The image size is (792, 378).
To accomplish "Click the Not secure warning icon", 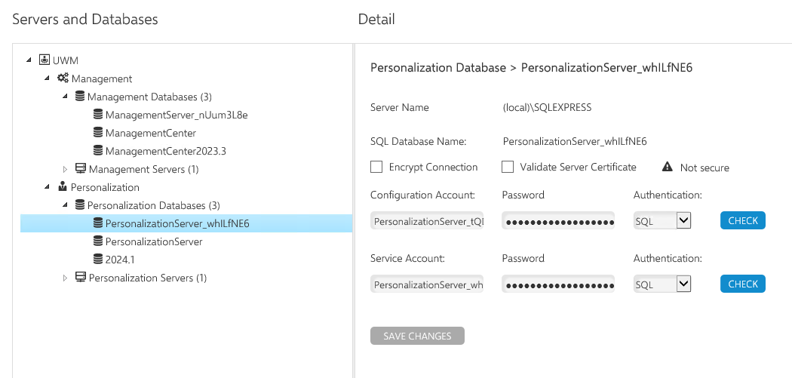I will tap(667, 167).
